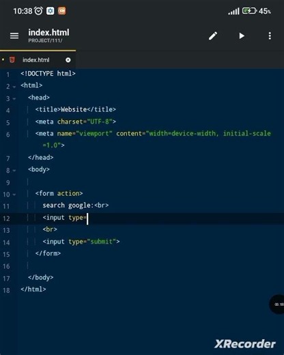This screenshot has width=284, height=355.
Task: Click the =1.0"> wrapped continuation line
Action: 54,145
